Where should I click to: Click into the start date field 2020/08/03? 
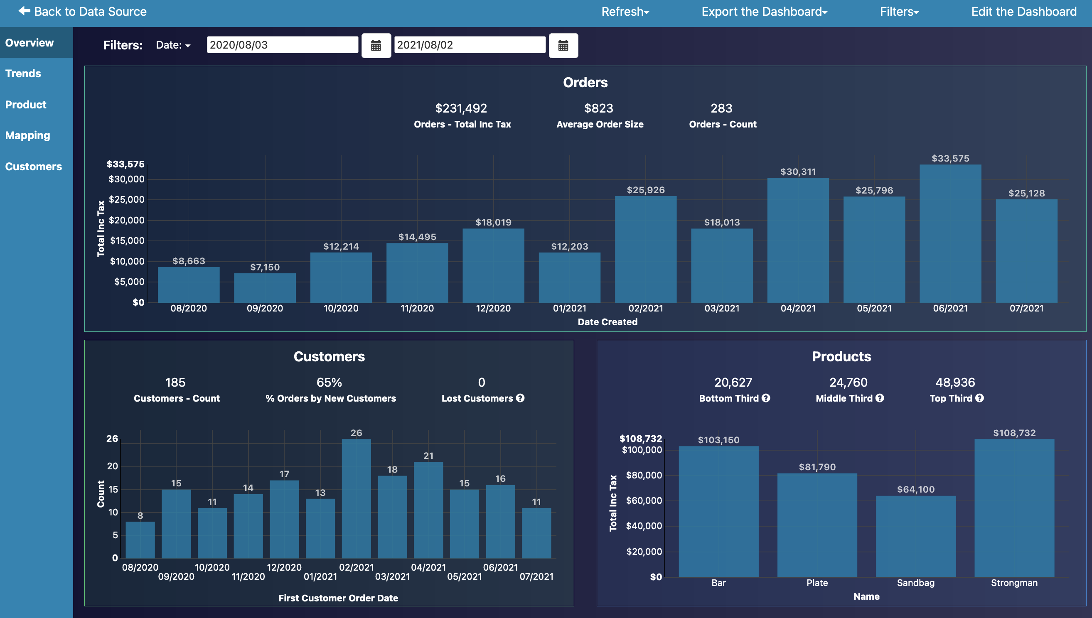[282, 45]
